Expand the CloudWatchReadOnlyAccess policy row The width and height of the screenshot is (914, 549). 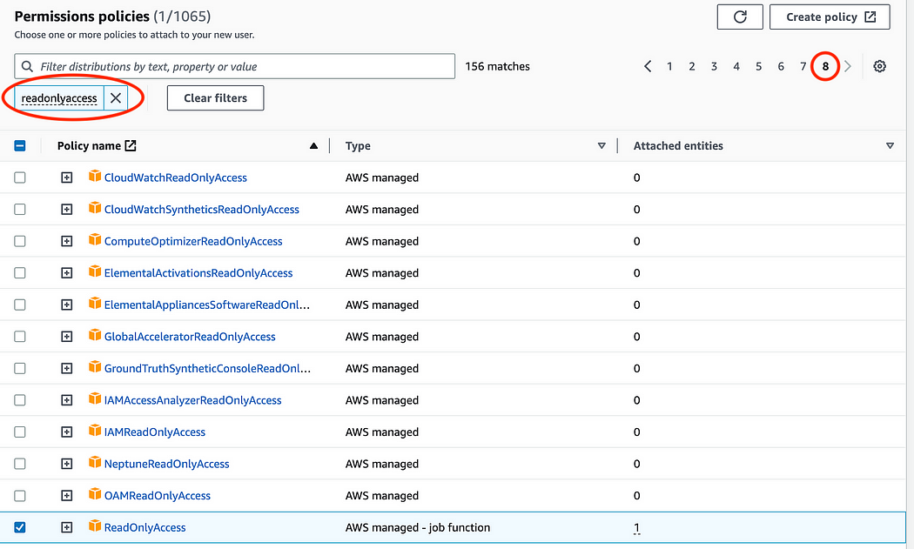(67, 177)
